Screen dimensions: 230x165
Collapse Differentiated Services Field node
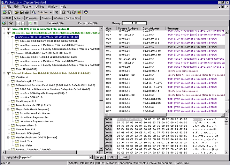click(8, 85)
